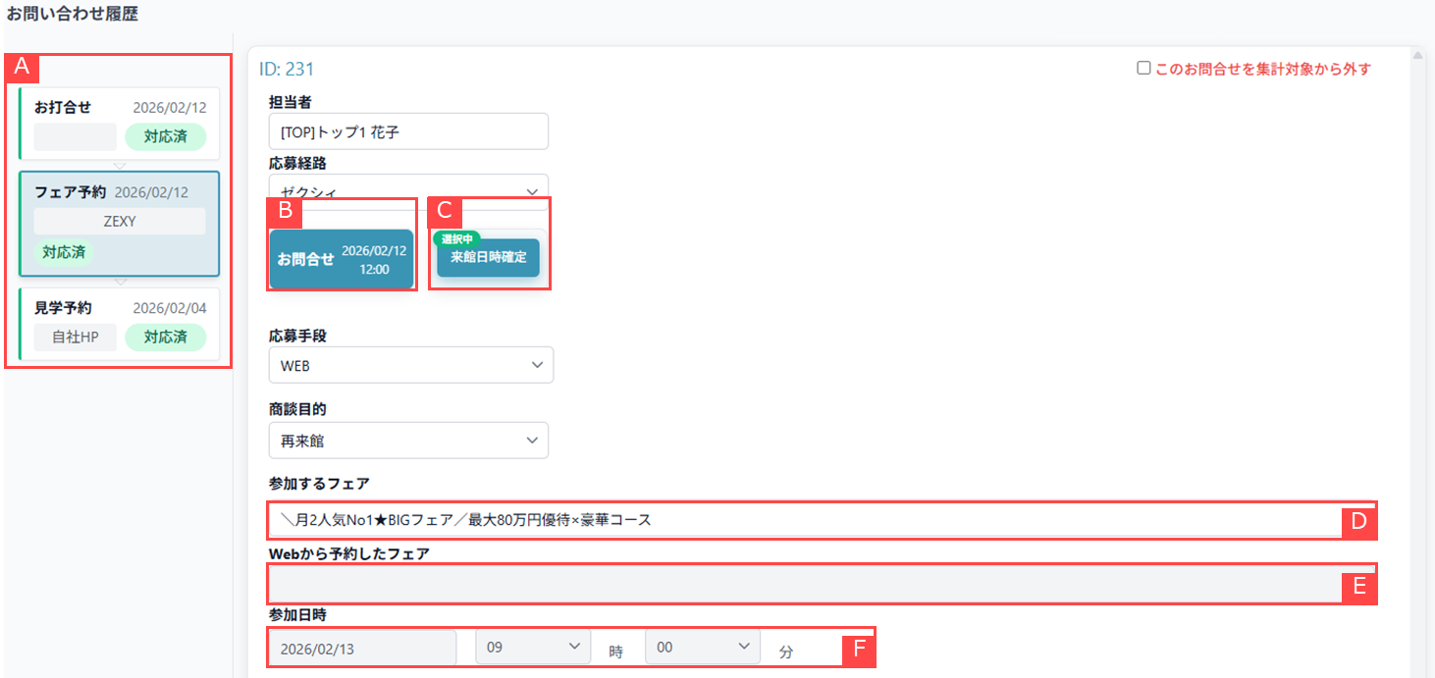Viewport: 1435px width, 678px height.
Task: Click the 参加するフェア text field
Action: tap(805, 520)
